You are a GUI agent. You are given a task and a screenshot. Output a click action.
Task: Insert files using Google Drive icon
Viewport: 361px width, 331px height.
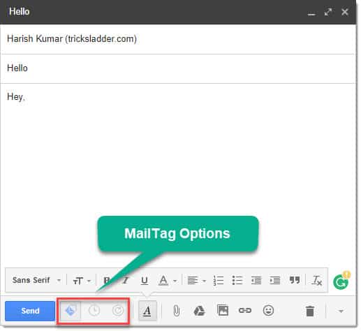199,311
